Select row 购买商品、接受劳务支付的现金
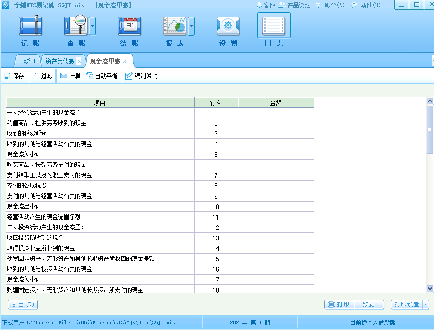The height and width of the screenshot is (330, 434). [x=160, y=165]
